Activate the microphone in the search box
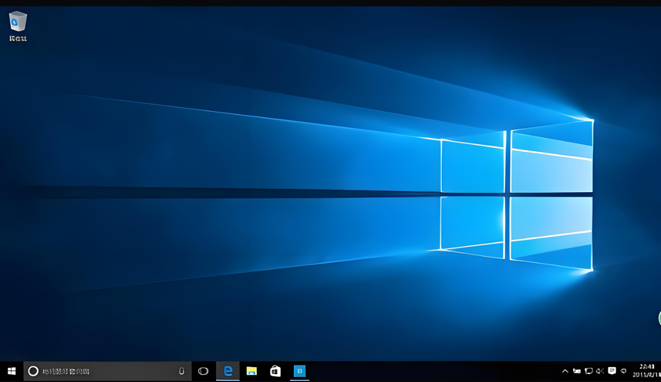This screenshot has width=661, height=382. coord(182,371)
